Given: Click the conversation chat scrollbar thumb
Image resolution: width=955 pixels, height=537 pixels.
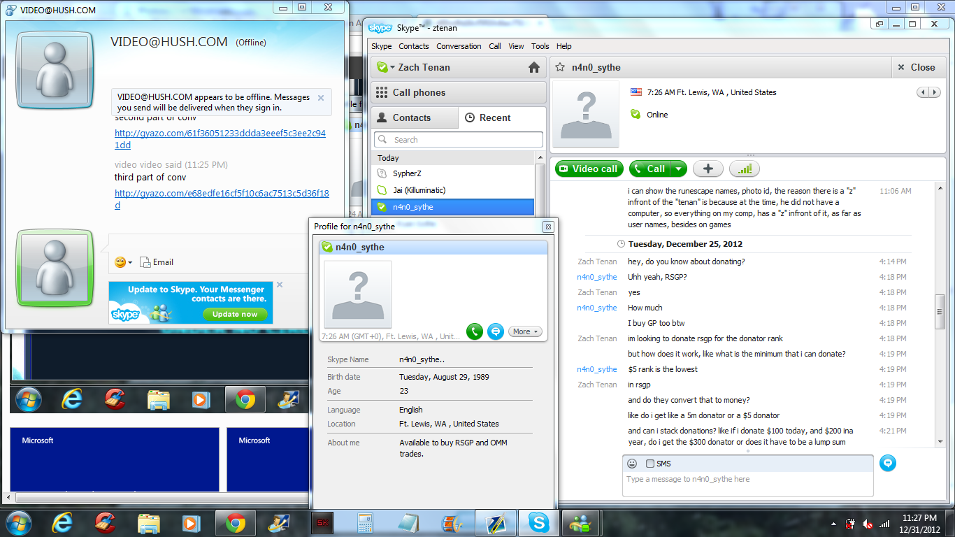Looking at the screenshot, I should 940,310.
